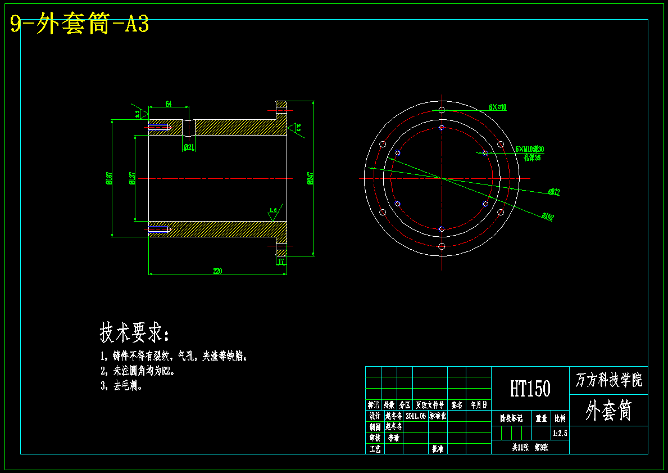The width and height of the screenshot is (668, 473).
Task: Select the "第3张" sheet number text
Action: pyautogui.click(x=542, y=447)
